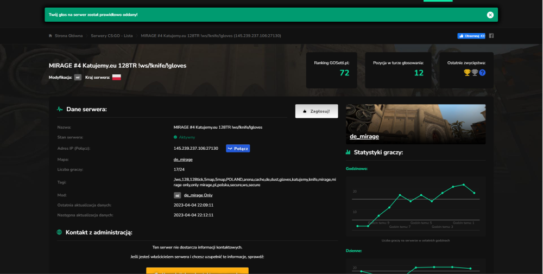Click the hourly chart peak data point
The width and height of the screenshot is (543, 274).
(x=464, y=184)
